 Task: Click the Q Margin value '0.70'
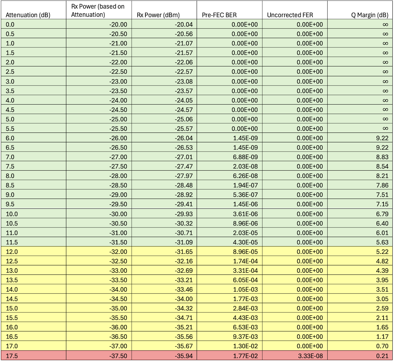pos(360,346)
